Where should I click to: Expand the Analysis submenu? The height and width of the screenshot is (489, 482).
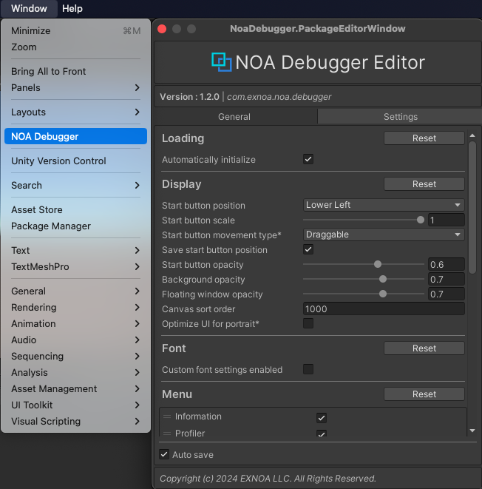[x=75, y=372]
